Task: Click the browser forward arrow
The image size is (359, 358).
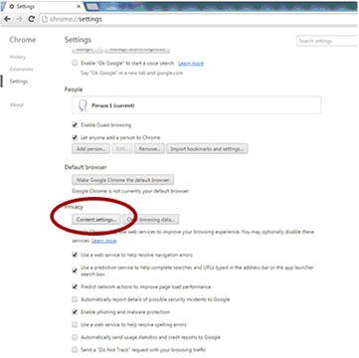Action: click(19, 19)
